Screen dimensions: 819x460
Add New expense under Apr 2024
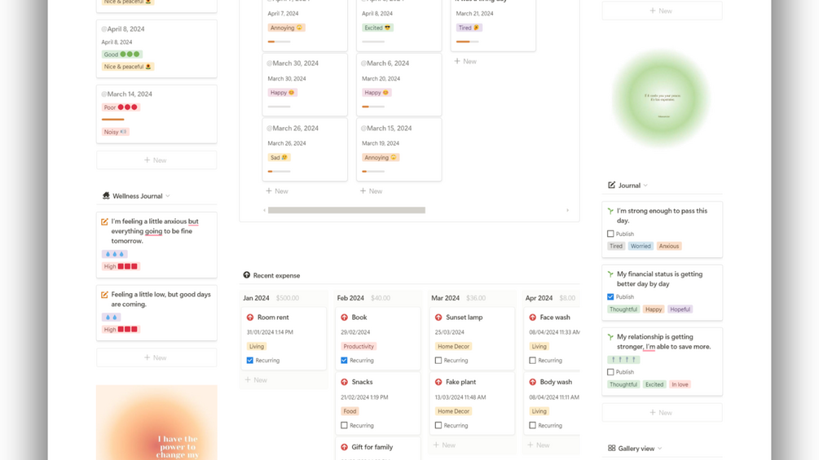pos(539,445)
